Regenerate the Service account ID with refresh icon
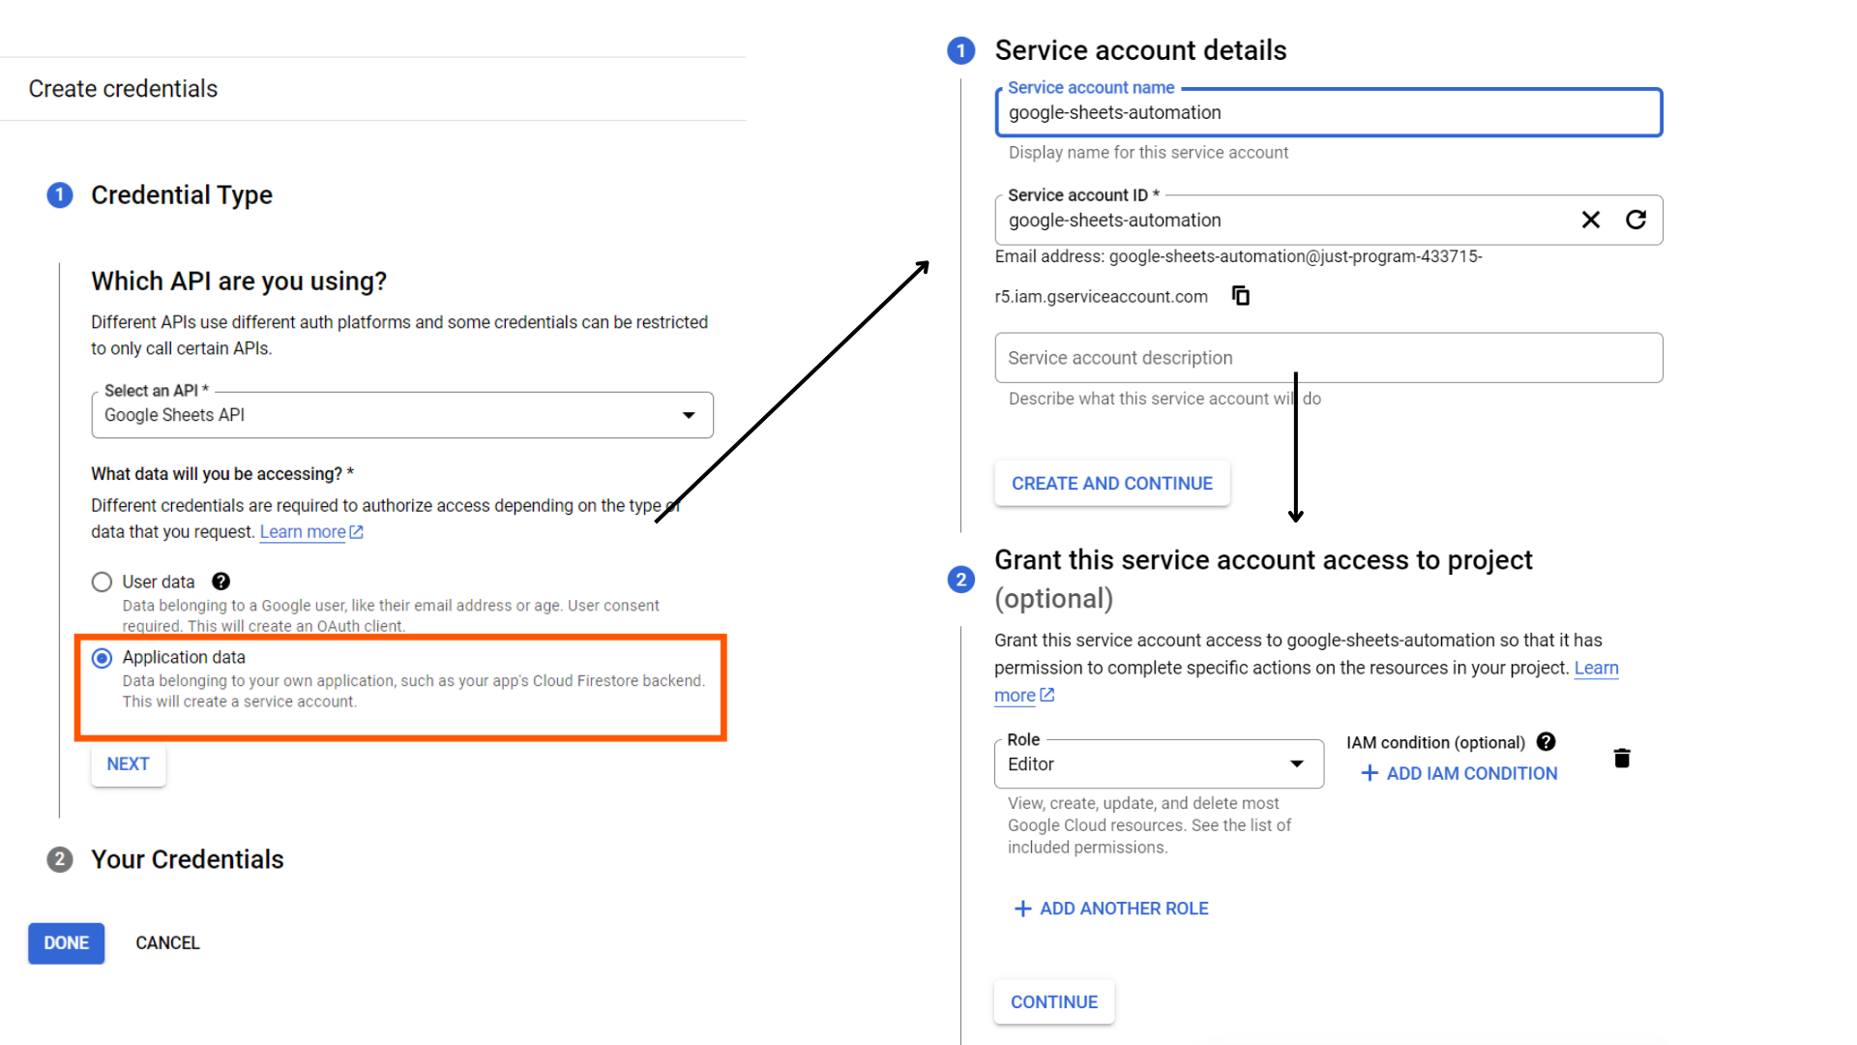The height and width of the screenshot is (1045, 1857). click(1636, 220)
